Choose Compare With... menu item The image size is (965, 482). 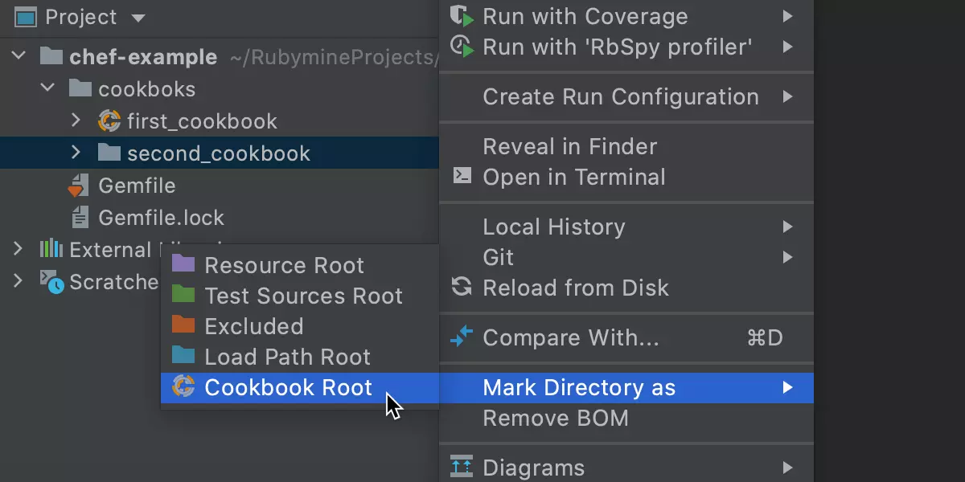pyautogui.click(x=626, y=337)
